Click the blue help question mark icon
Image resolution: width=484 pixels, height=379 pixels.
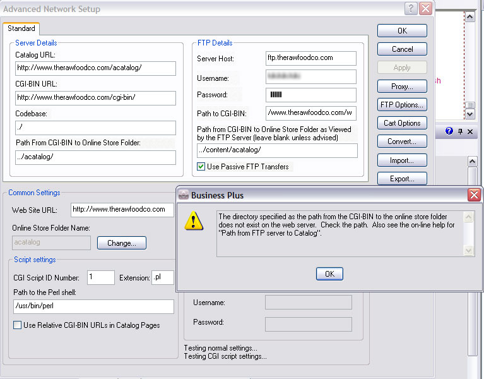449,131
